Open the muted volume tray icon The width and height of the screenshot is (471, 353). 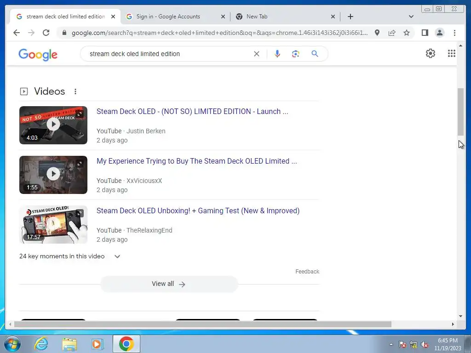point(425,344)
